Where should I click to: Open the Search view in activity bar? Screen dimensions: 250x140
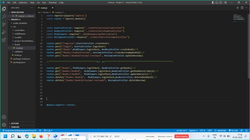(x=4, y=16)
